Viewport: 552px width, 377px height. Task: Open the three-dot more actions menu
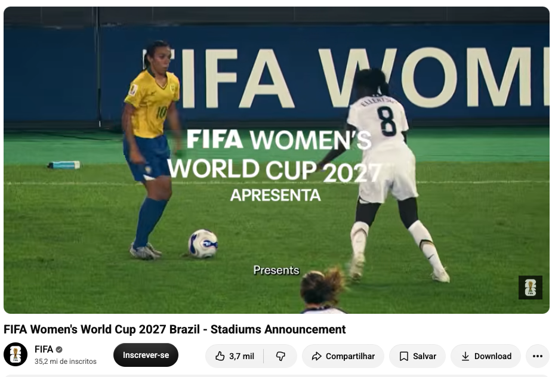(538, 356)
